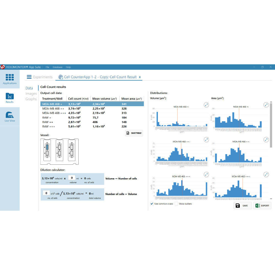Click the Save button below distributions

coord(242,206)
